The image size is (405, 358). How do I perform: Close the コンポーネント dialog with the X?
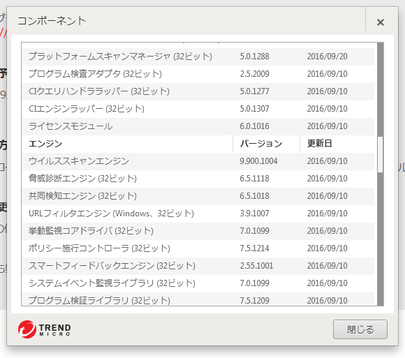[380, 22]
